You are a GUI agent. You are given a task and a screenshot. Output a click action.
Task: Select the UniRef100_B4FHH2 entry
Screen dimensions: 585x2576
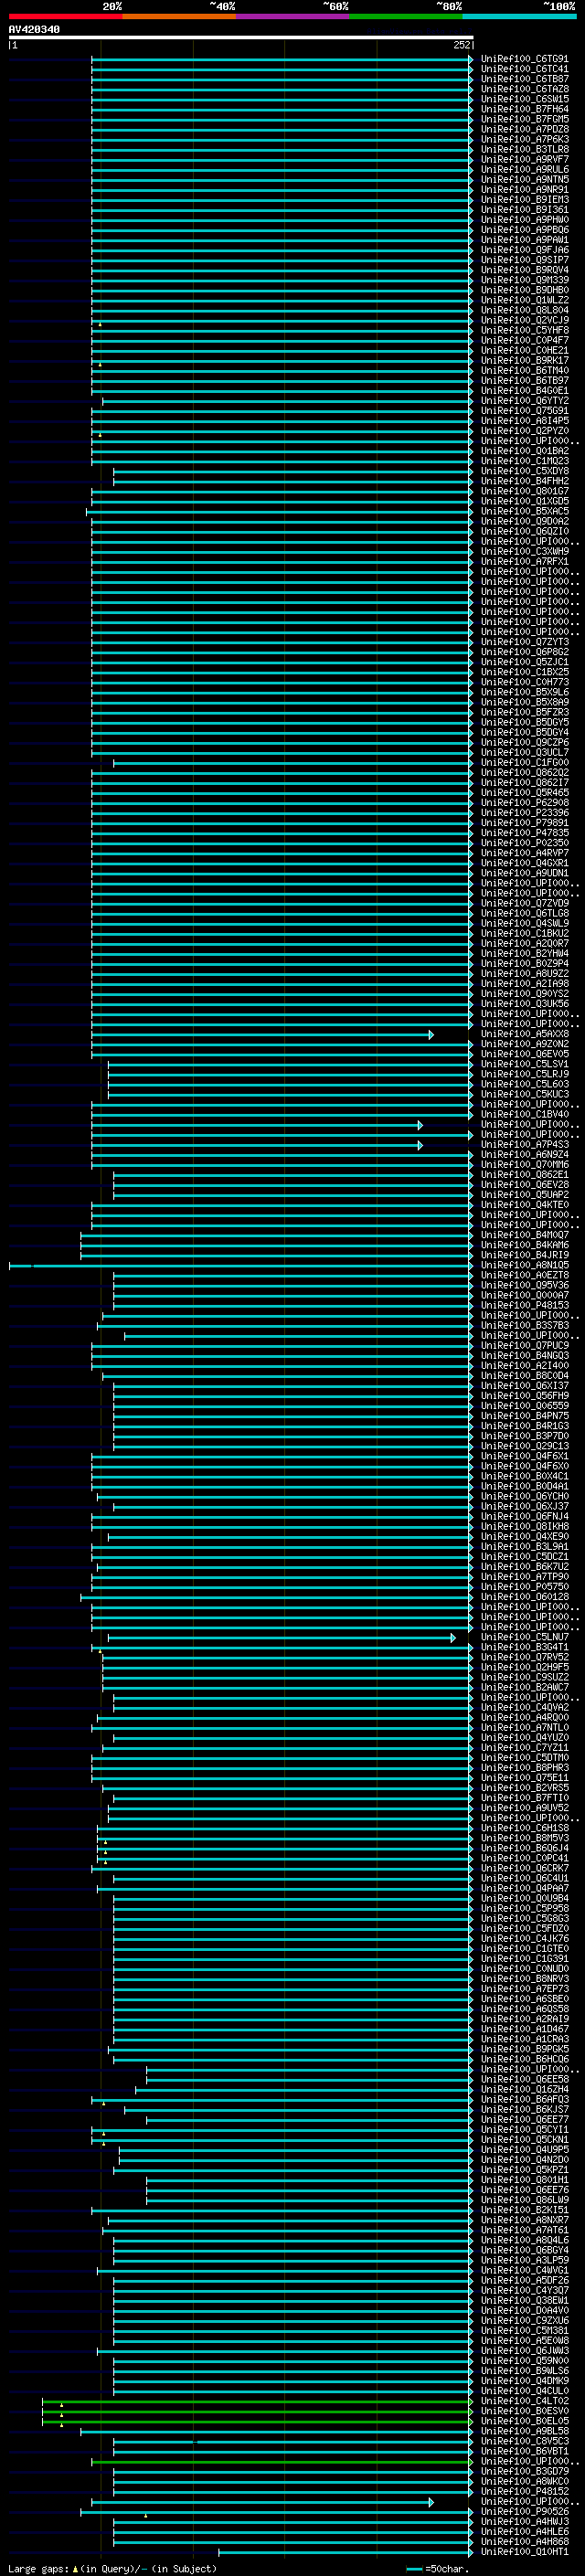tap(524, 481)
